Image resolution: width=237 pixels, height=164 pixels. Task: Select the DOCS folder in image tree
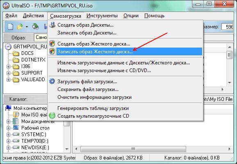(x=27, y=53)
